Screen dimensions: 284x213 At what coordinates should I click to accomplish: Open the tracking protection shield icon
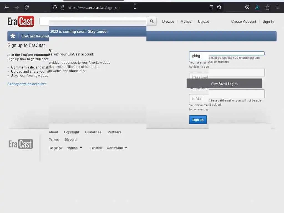tap(55, 7)
